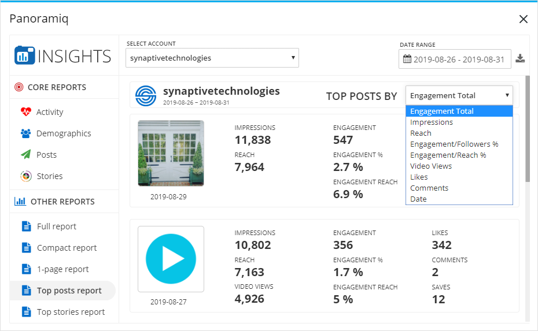
Task: Click the 1-page report document icon
Action: [27, 269]
